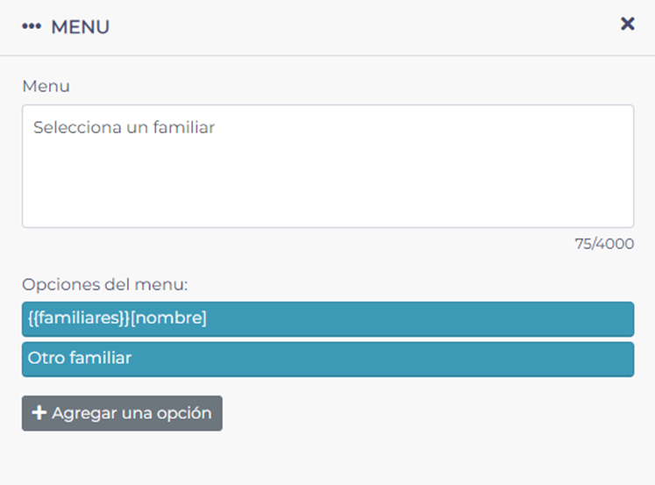655x485 pixels.
Task: Click the right end of {{familiares}}[nombre] bar
Action: pyautogui.click(x=614, y=318)
